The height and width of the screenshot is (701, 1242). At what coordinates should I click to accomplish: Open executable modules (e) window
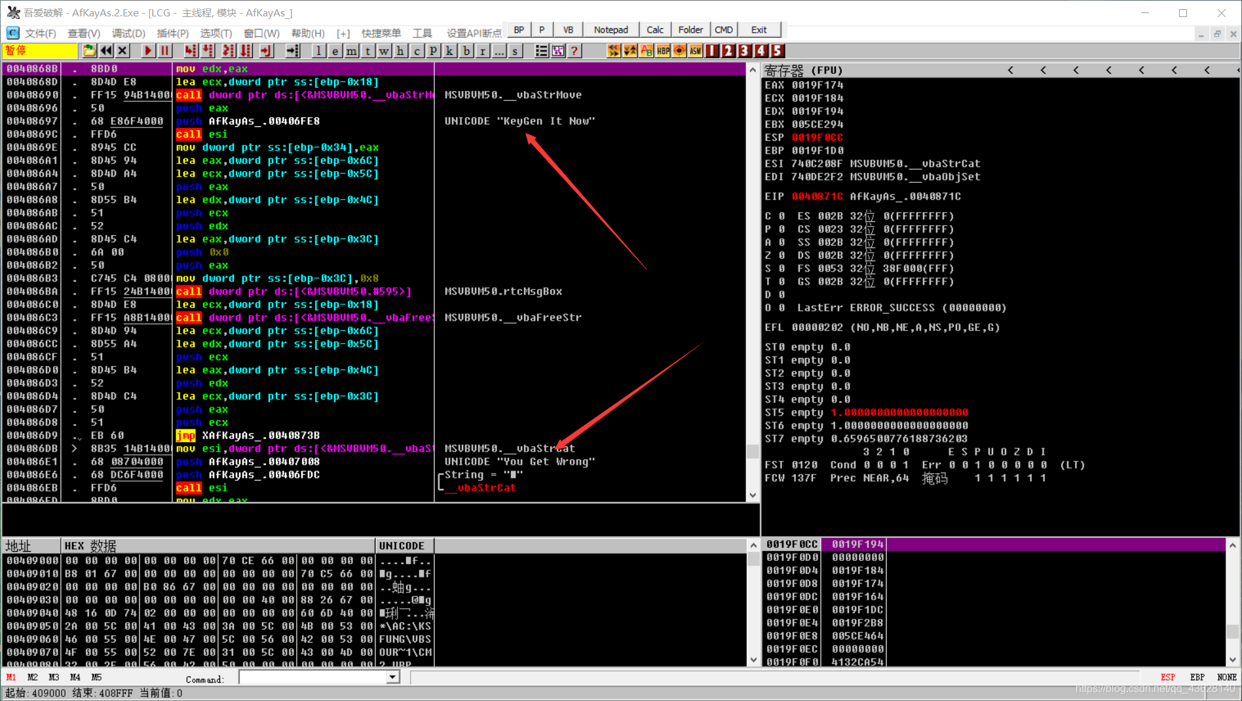tap(335, 51)
